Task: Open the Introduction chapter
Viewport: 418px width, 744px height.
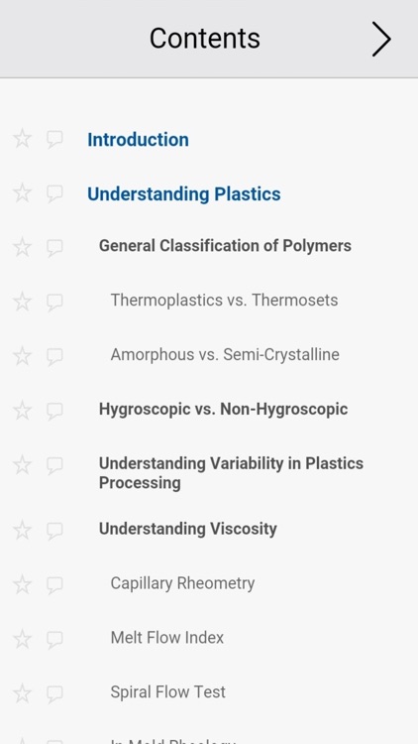Action: coord(138,140)
